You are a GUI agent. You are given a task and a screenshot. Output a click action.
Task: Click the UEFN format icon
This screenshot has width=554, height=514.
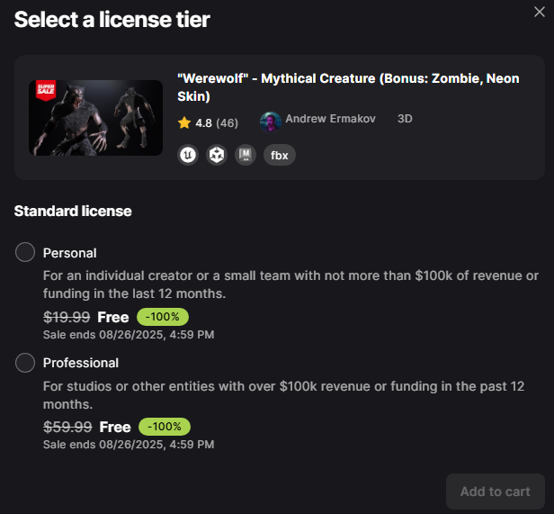click(246, 155)
